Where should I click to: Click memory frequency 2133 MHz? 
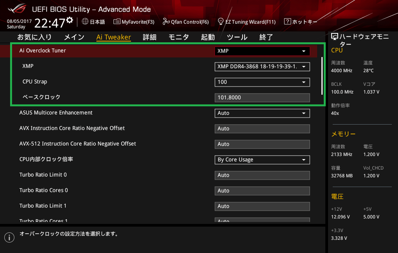pos(342,154)
